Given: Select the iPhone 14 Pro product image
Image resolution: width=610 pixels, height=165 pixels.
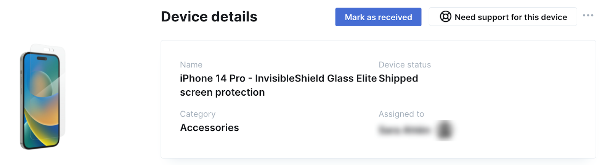Looking at the screenshot, I should click(x=42, y=97).
